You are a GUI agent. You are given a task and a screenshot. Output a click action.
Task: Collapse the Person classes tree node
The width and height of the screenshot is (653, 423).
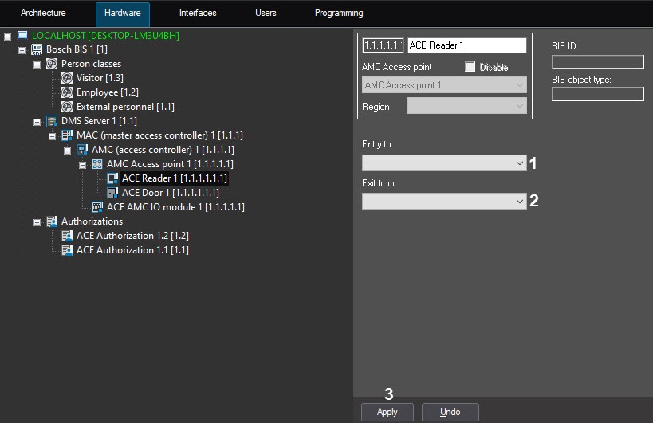pyautogui.click(x=37, y=64)
